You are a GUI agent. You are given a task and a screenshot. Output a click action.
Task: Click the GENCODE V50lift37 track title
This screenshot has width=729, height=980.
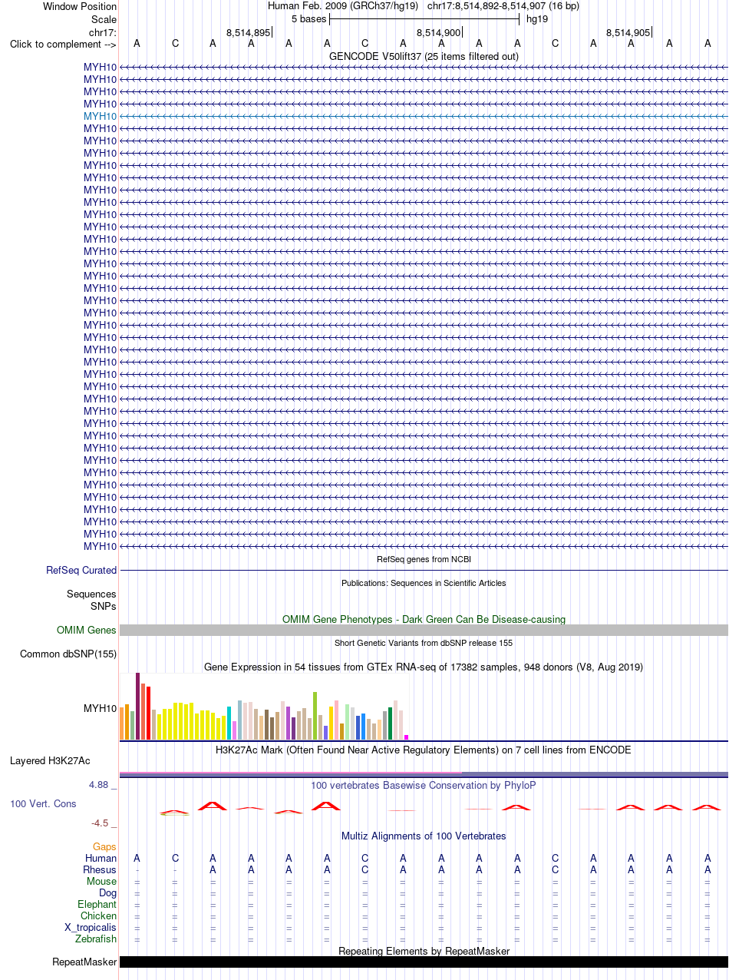click(x=424, y=56)
